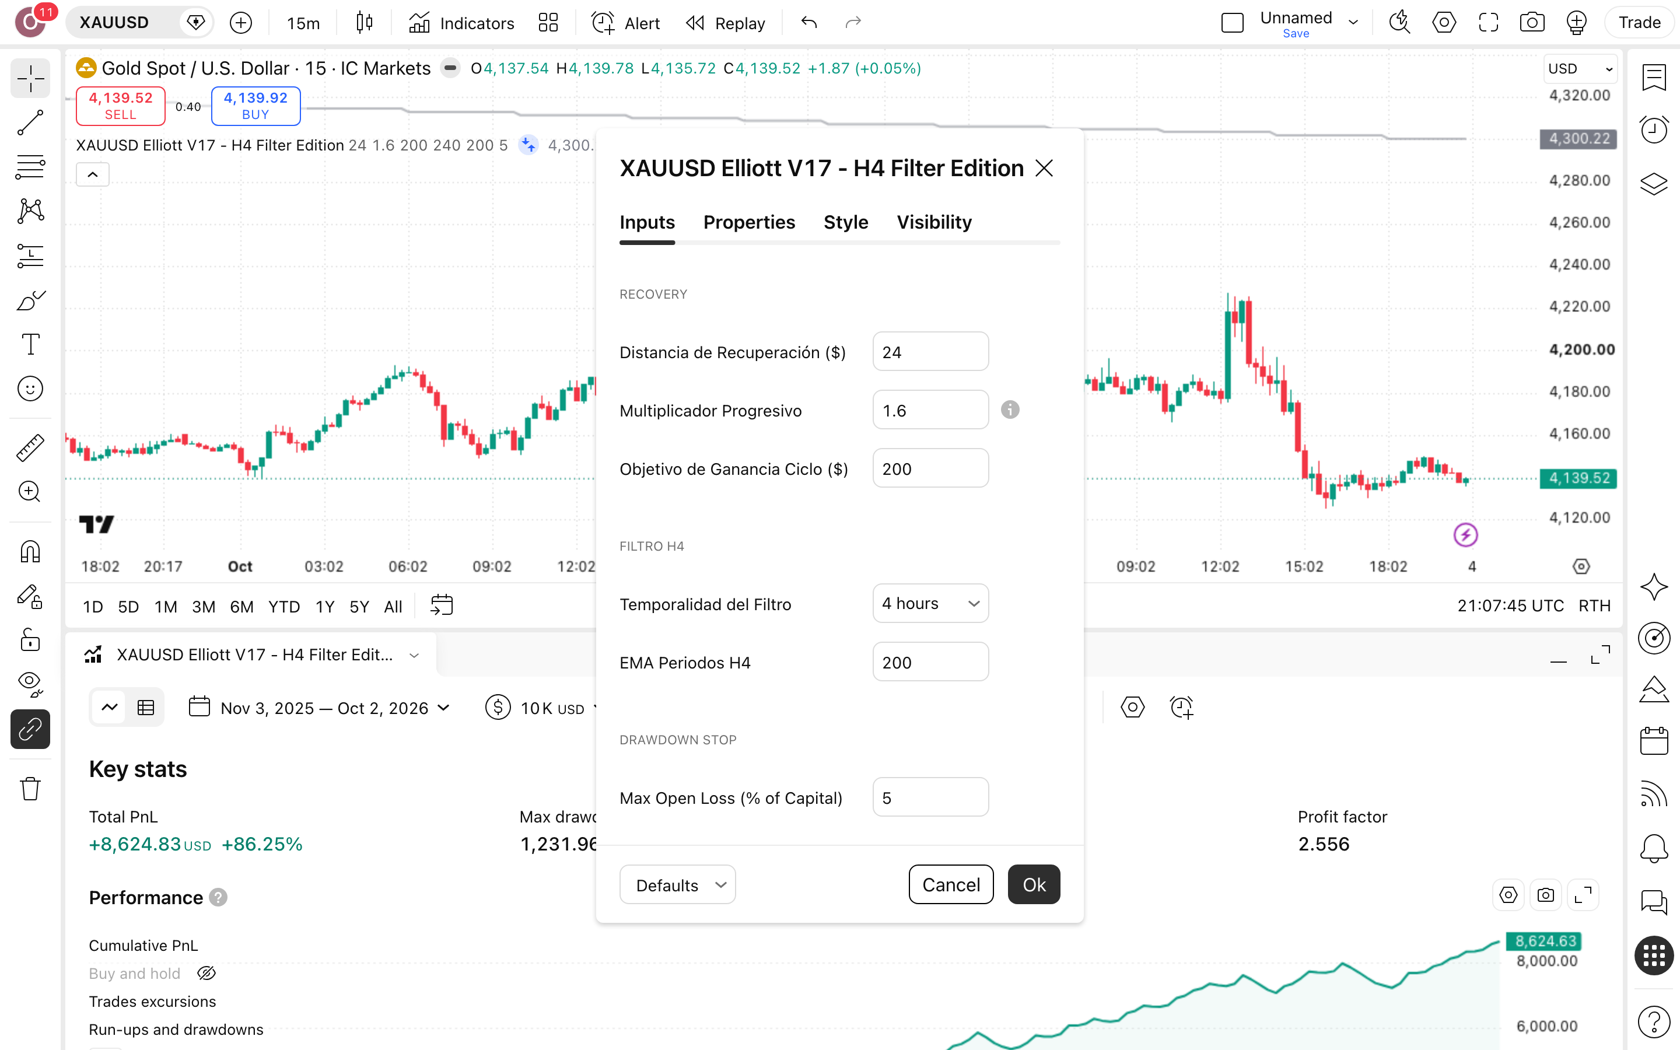
Task: Start Bar Replay mode
Action: click(x=726, y=23)
